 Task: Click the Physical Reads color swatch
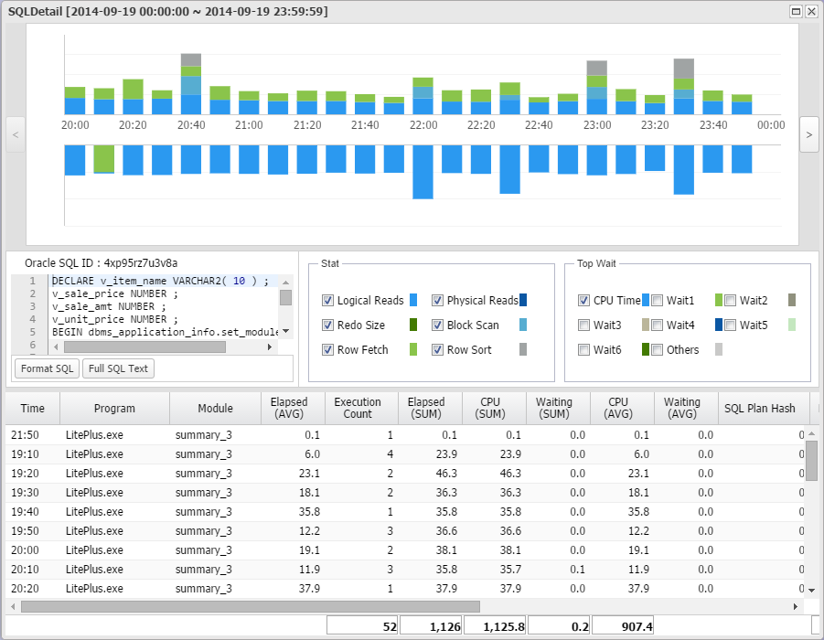point(523,300)
